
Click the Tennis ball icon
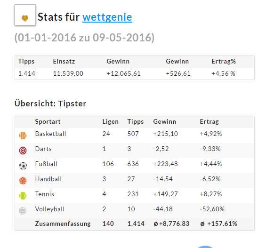point(23,196)
